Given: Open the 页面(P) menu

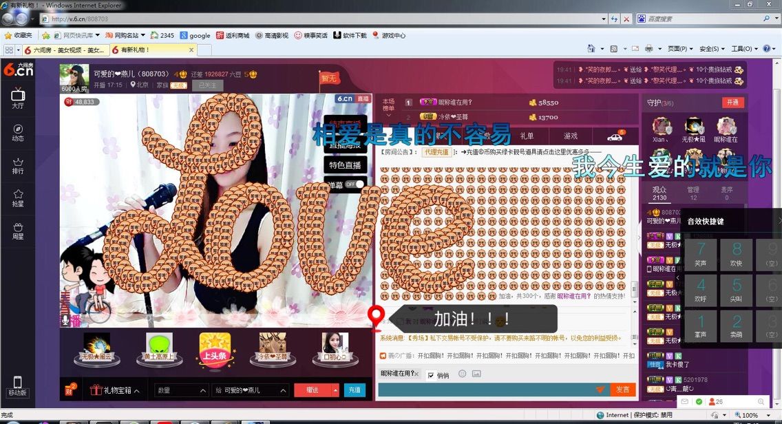Looking at the screenshot, I should click(680, 49).
